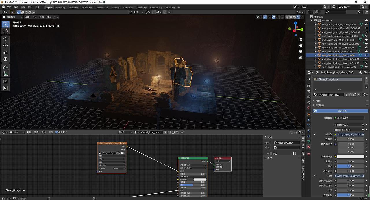Image resolution: width=370 pixels, height=200 pixels.
Task: Click the hand pan-view icon
Action: pyautogui.click(x=301, y=45)
